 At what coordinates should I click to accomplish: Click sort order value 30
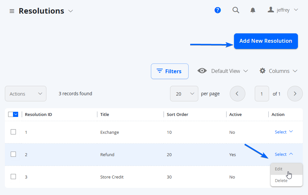coord(169,177)
